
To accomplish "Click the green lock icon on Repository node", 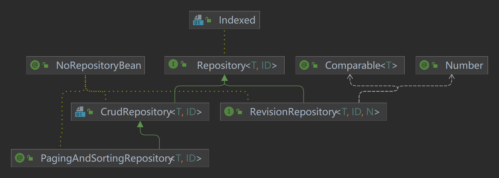I will point(184,64).
